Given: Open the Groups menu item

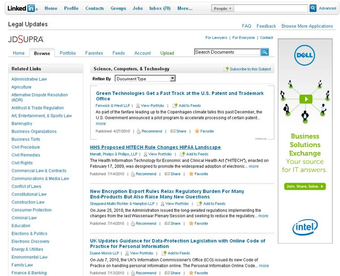Looking at the screenshot, I should point(118,8).
